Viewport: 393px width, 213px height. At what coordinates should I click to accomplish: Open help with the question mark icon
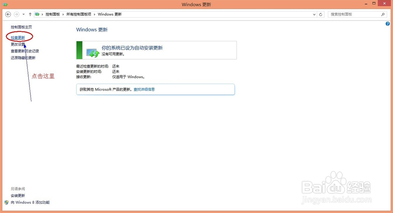(388, 24)
